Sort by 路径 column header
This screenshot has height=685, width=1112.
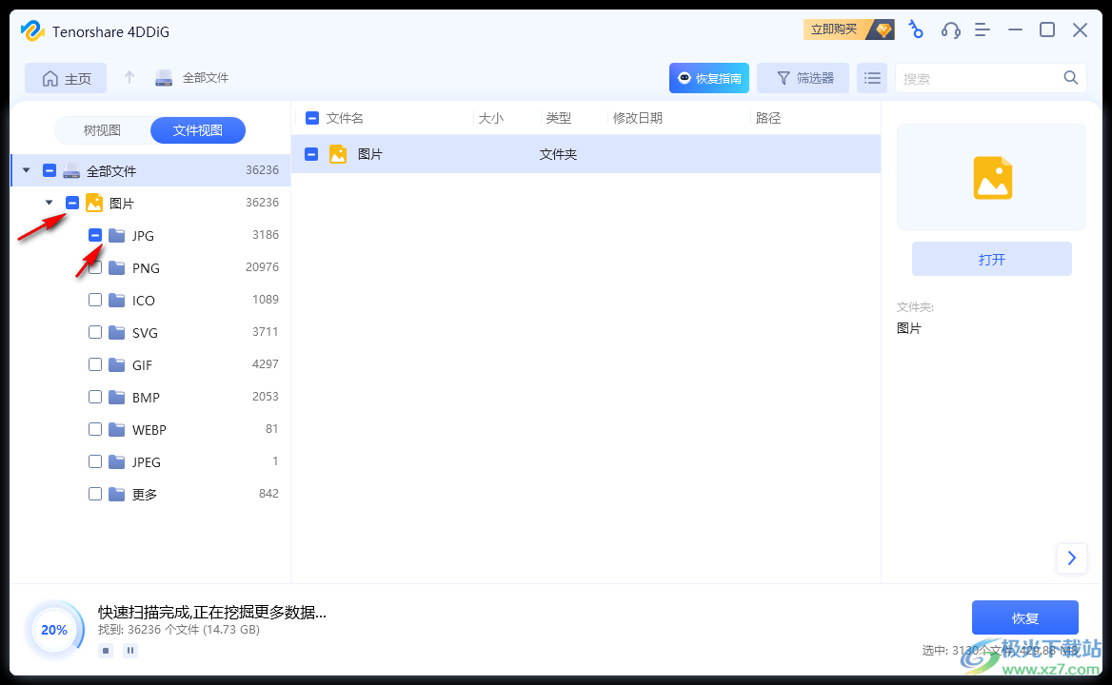(768, 118)
